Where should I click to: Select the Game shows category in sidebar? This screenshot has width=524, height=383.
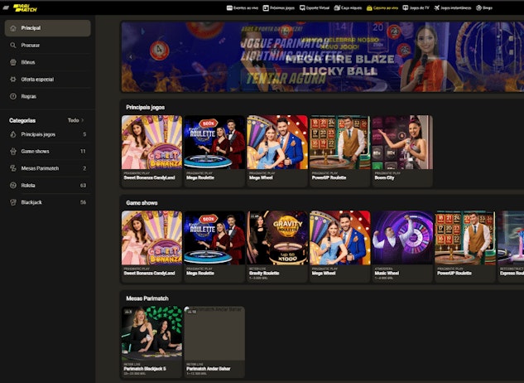(x=47, y=152)
